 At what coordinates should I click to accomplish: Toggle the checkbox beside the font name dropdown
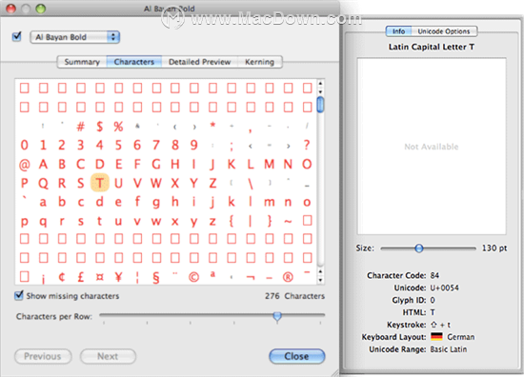[x=17, y=36]
